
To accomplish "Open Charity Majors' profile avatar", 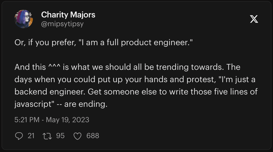I will 24,19.
